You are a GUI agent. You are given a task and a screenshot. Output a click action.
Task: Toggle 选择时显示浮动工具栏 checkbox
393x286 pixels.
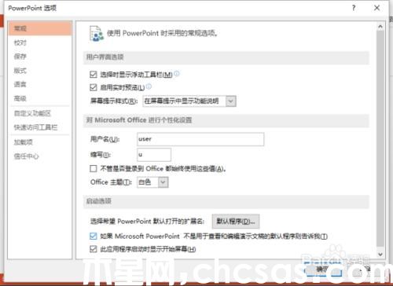94,75
